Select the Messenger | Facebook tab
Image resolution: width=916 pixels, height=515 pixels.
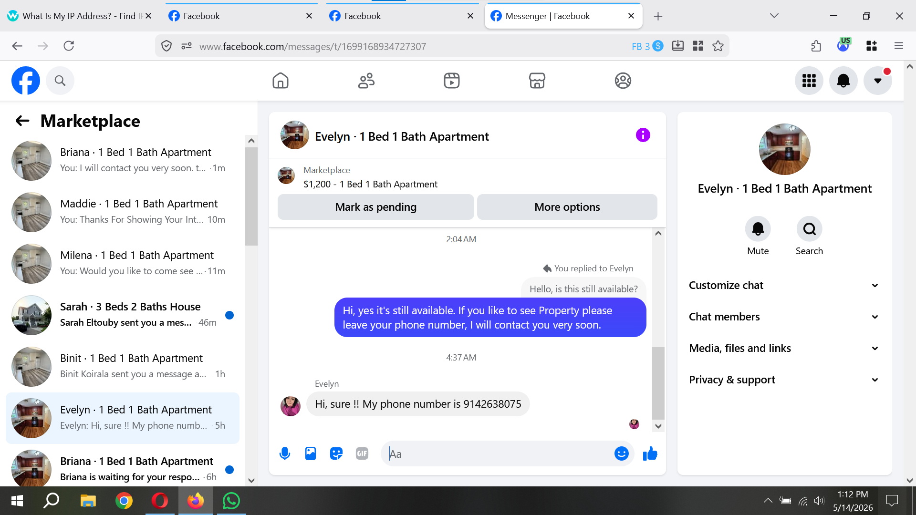(x=563, y=16)
